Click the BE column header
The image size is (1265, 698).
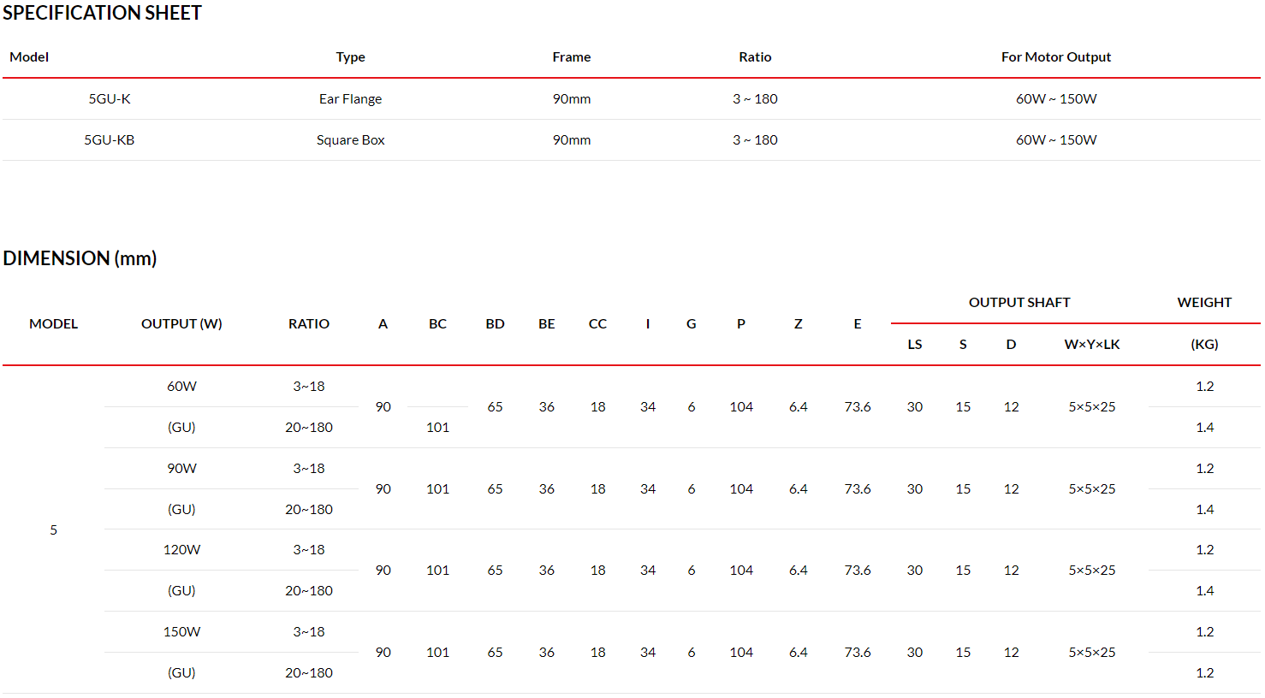546,324
